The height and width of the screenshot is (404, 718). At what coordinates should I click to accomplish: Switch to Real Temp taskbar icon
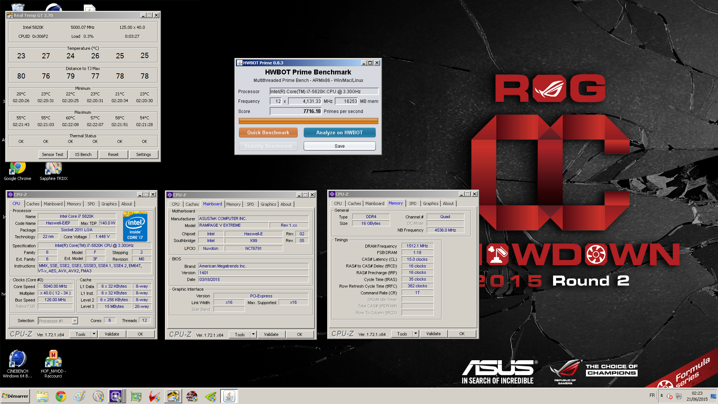coord(173,396)
